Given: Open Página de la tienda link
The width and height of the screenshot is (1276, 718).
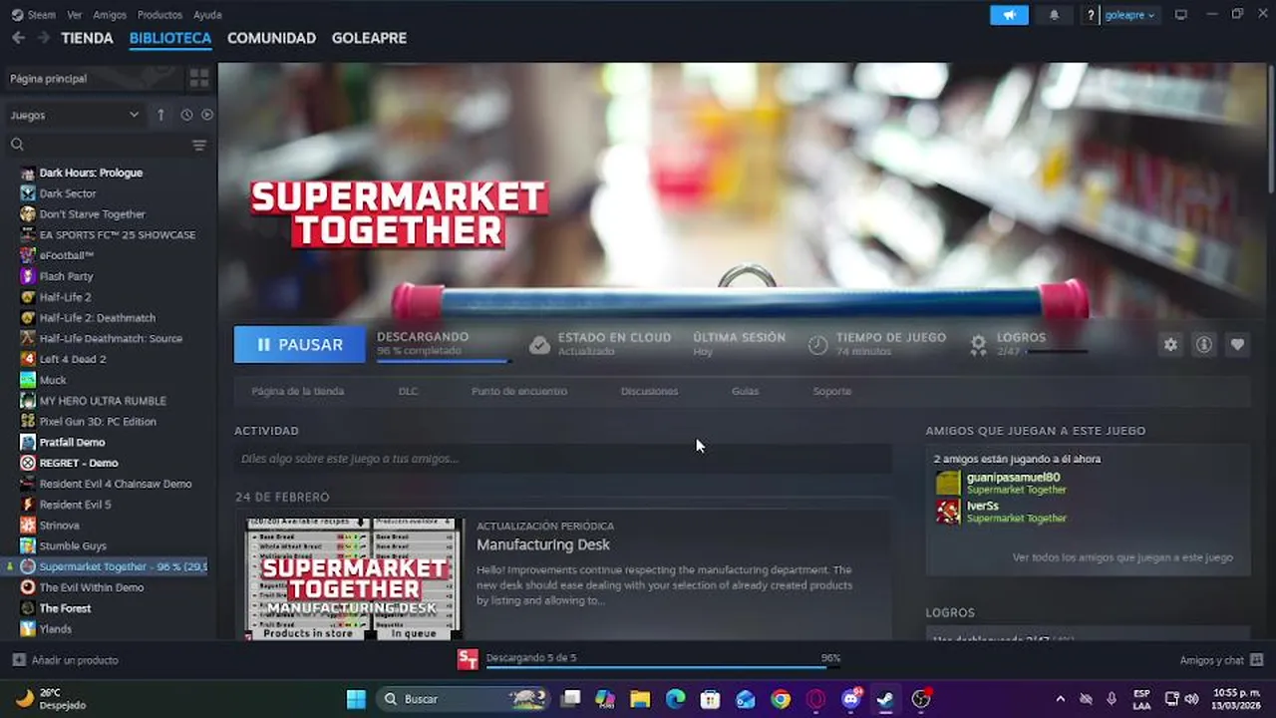Looking at the screenshot, I should point(298,391).
